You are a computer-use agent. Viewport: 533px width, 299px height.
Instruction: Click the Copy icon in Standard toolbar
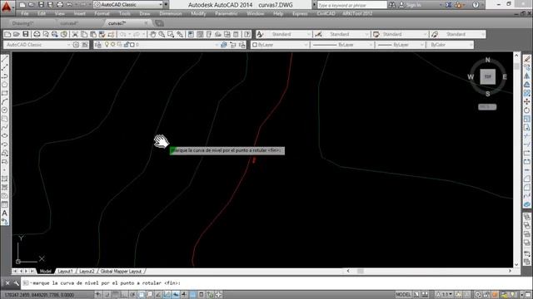point(84,34)
